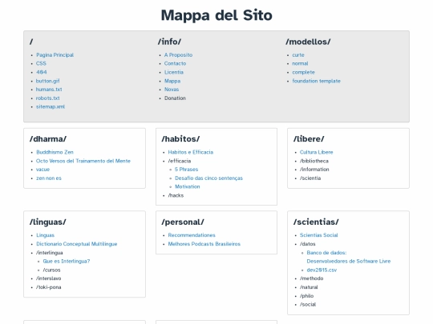Select the /bibliotheca list item

click(314, 161)
